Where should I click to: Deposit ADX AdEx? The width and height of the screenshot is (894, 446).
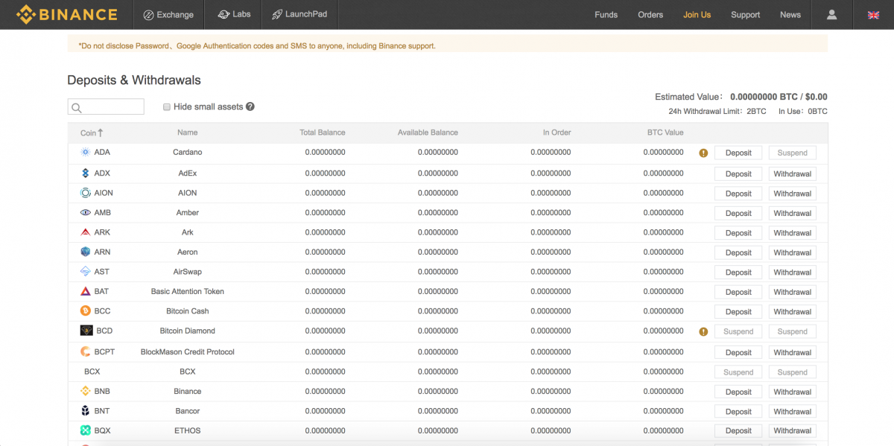click(x=738, y=173)
